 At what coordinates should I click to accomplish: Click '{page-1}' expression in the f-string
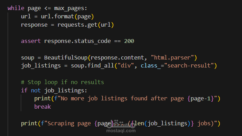201,99
